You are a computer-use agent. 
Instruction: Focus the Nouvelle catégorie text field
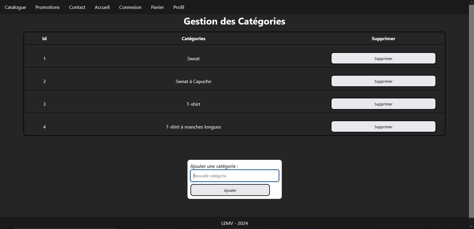pyautogui.click(x=234, y=176)
